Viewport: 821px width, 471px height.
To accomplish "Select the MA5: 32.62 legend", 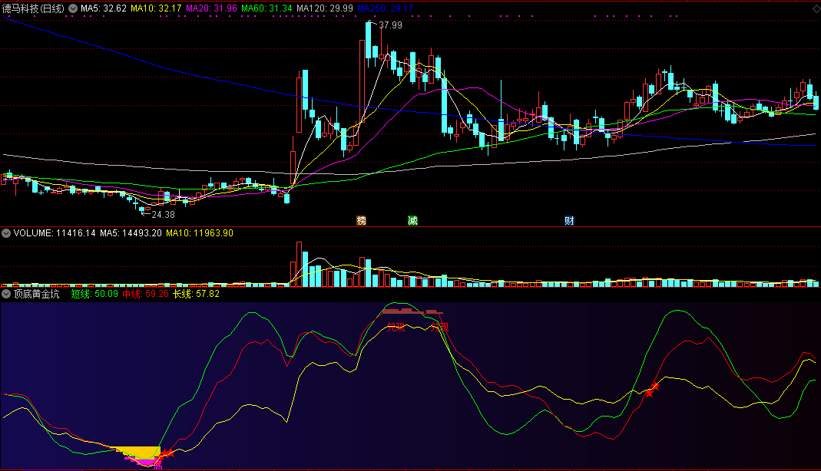I will pyautogui.click(x=104, y=8).
